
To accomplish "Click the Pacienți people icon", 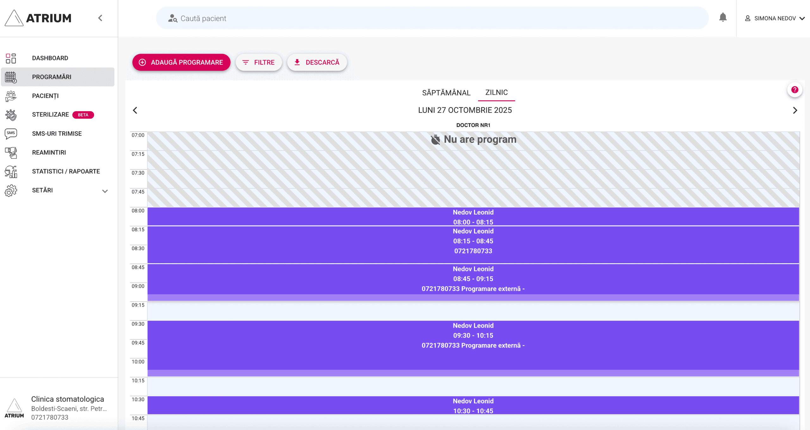I will point(11,96).
